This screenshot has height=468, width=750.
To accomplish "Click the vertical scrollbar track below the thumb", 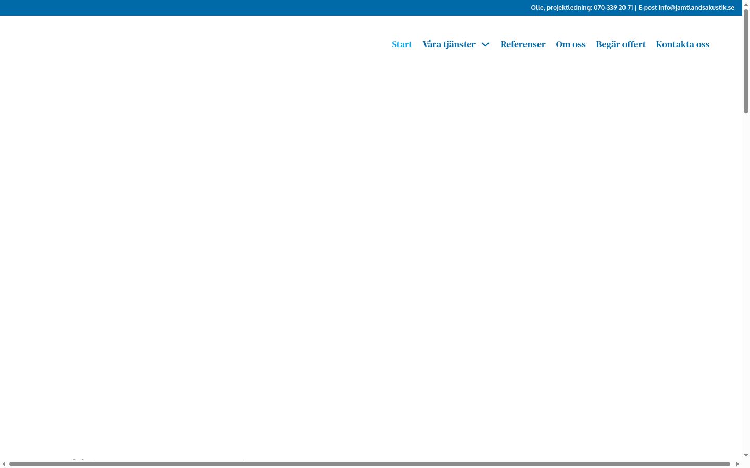I will coord(746,281).
